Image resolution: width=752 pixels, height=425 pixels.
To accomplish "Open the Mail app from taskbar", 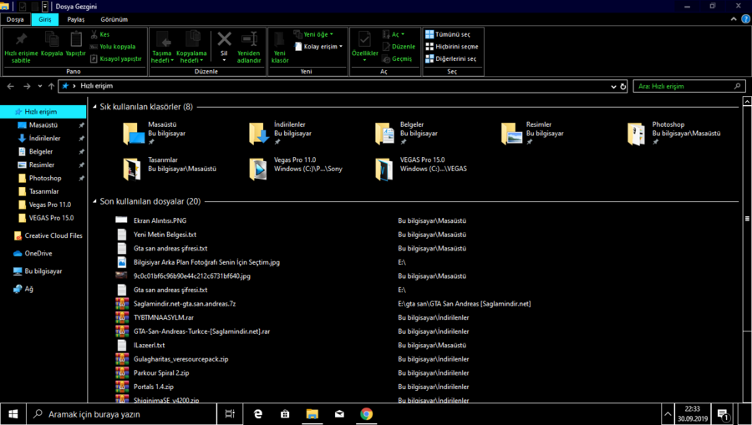I will click(x=339, y=414).
